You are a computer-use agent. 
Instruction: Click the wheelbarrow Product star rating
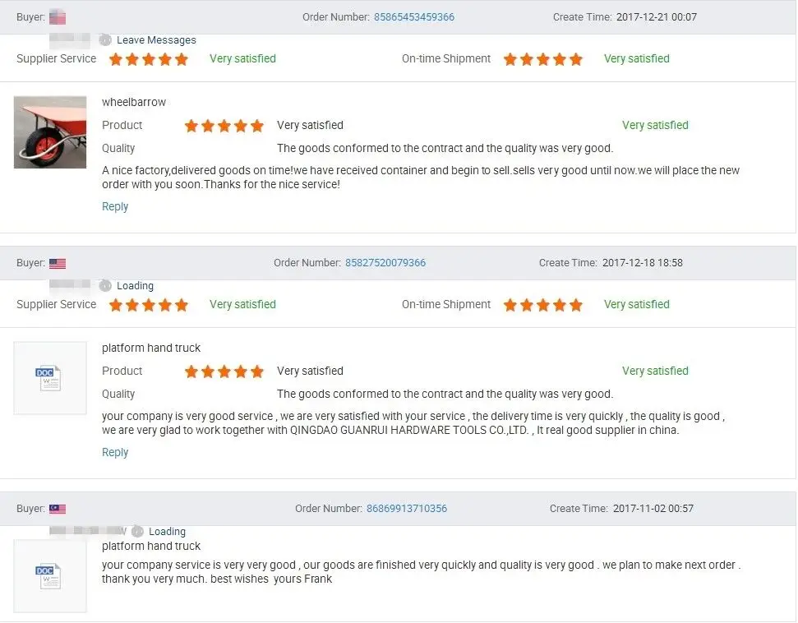click(x=224, y=126)
